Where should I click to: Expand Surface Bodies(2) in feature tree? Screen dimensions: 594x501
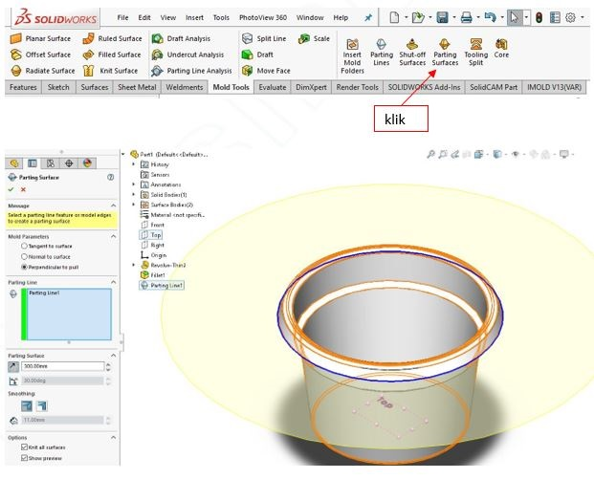click(133, 205)
